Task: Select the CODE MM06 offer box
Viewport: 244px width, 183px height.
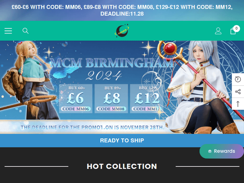Action: [x=75, y=98]
